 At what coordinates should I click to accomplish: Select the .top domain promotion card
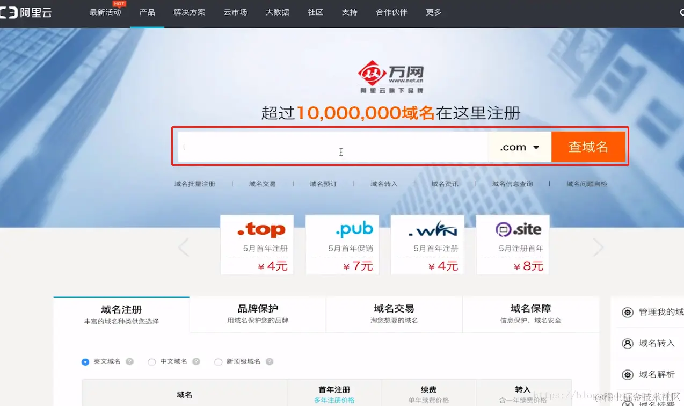[x=257, y=245]
